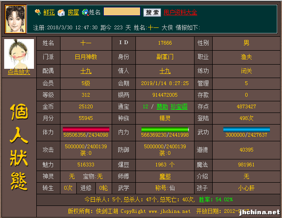282x218 pixels.
Task: Click the green 内力 progress bar
Action: click(165, 129)
